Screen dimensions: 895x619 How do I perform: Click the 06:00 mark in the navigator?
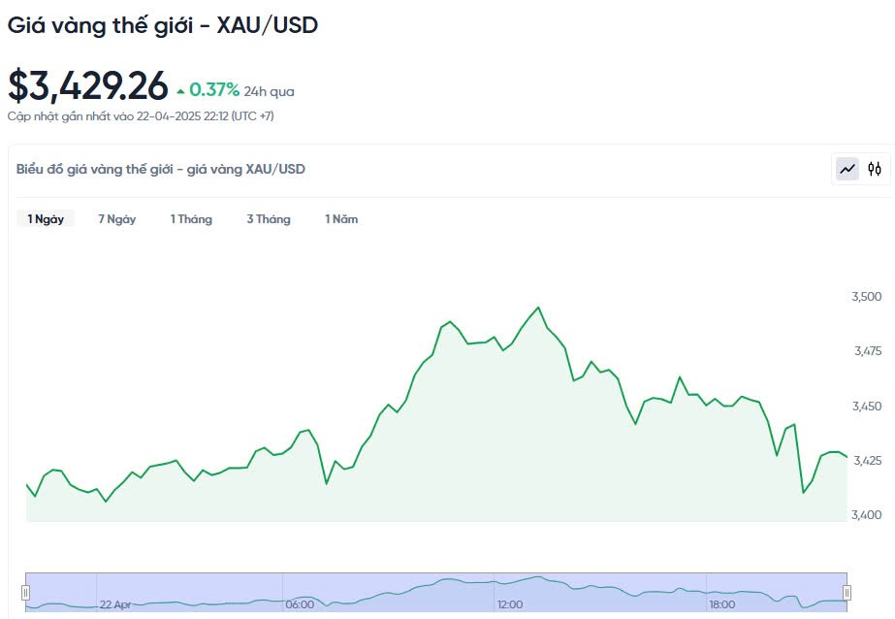point(300,604)
